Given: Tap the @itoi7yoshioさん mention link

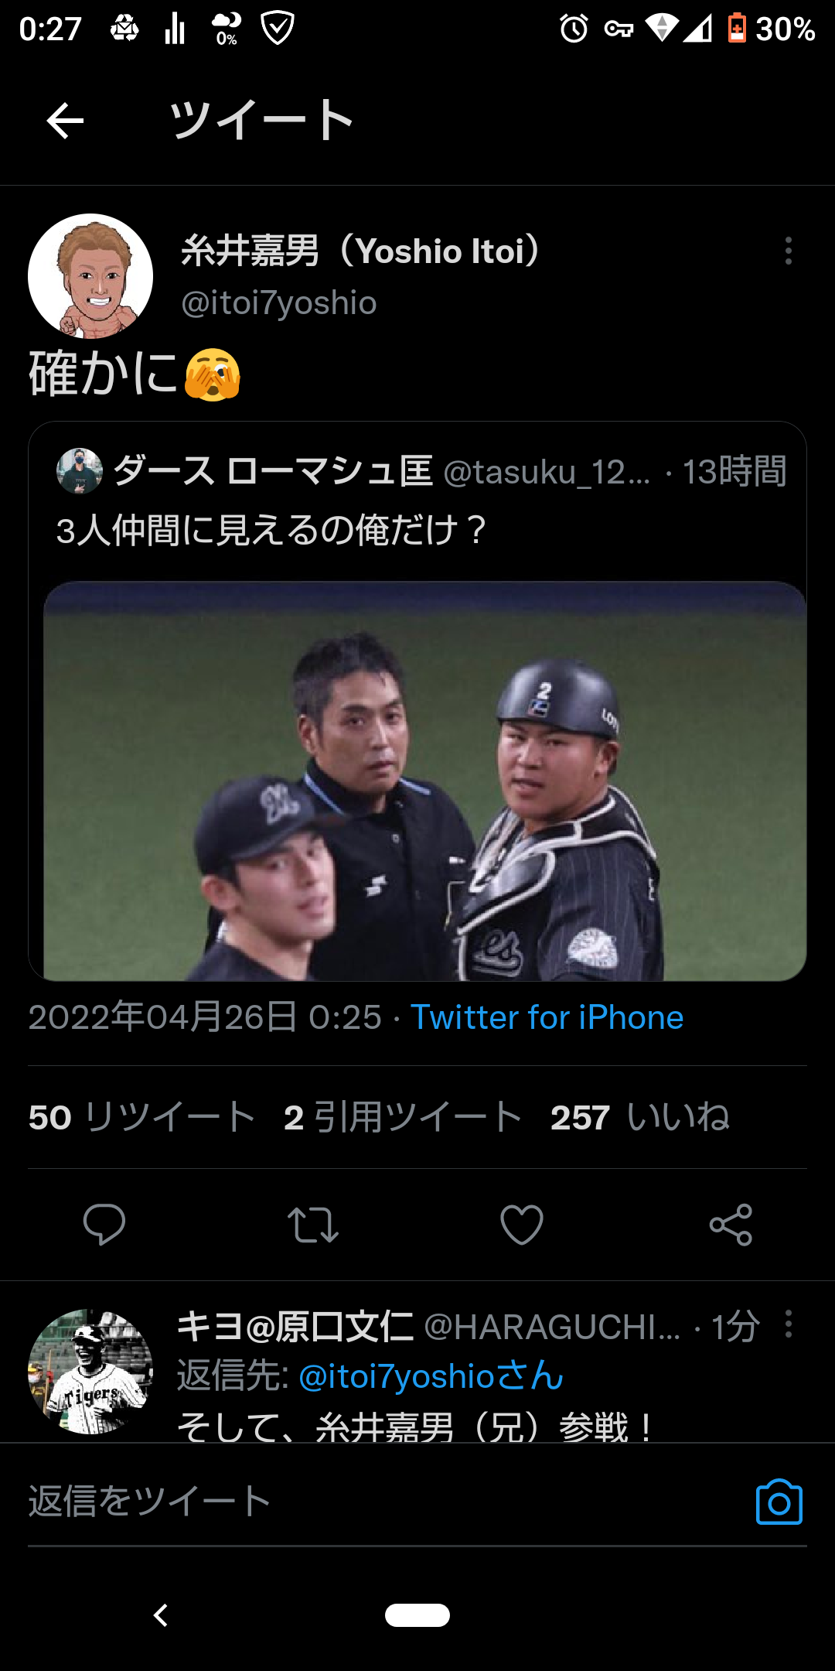Looking at the screenshot, I should coord(431,1376).
